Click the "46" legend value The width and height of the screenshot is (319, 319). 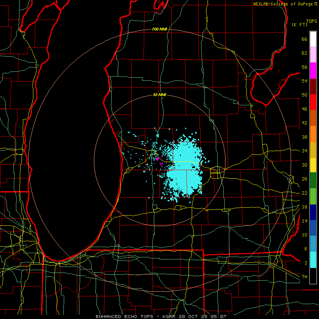pyautogui.click(x=304, y=109)
